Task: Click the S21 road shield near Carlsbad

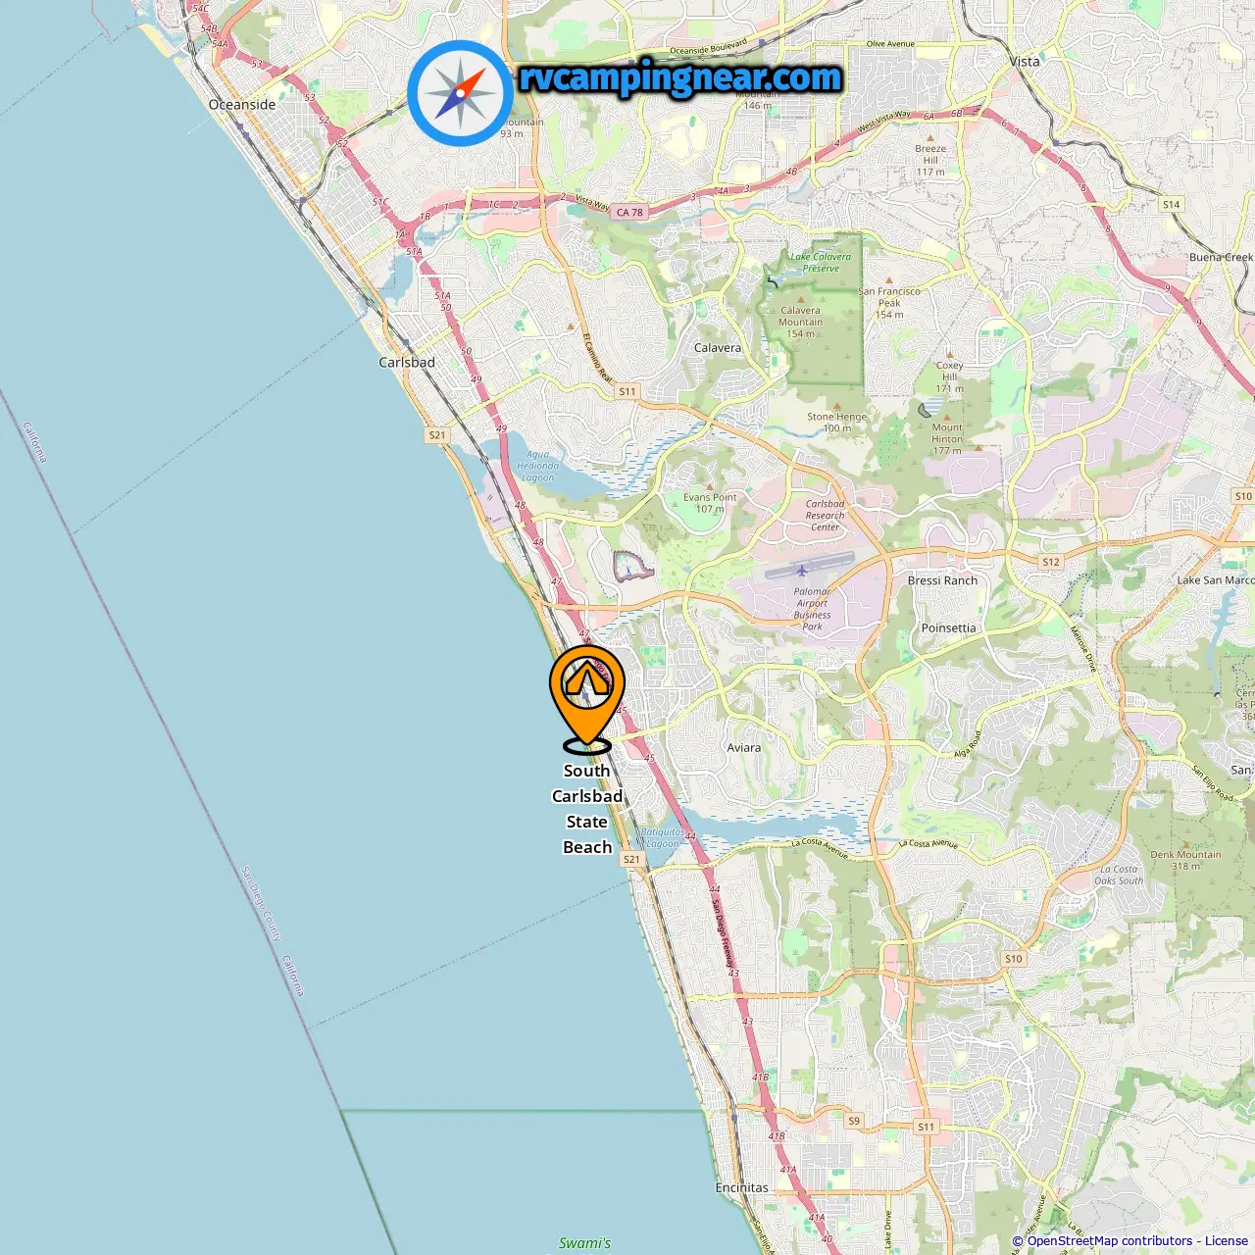Action: 436,434
